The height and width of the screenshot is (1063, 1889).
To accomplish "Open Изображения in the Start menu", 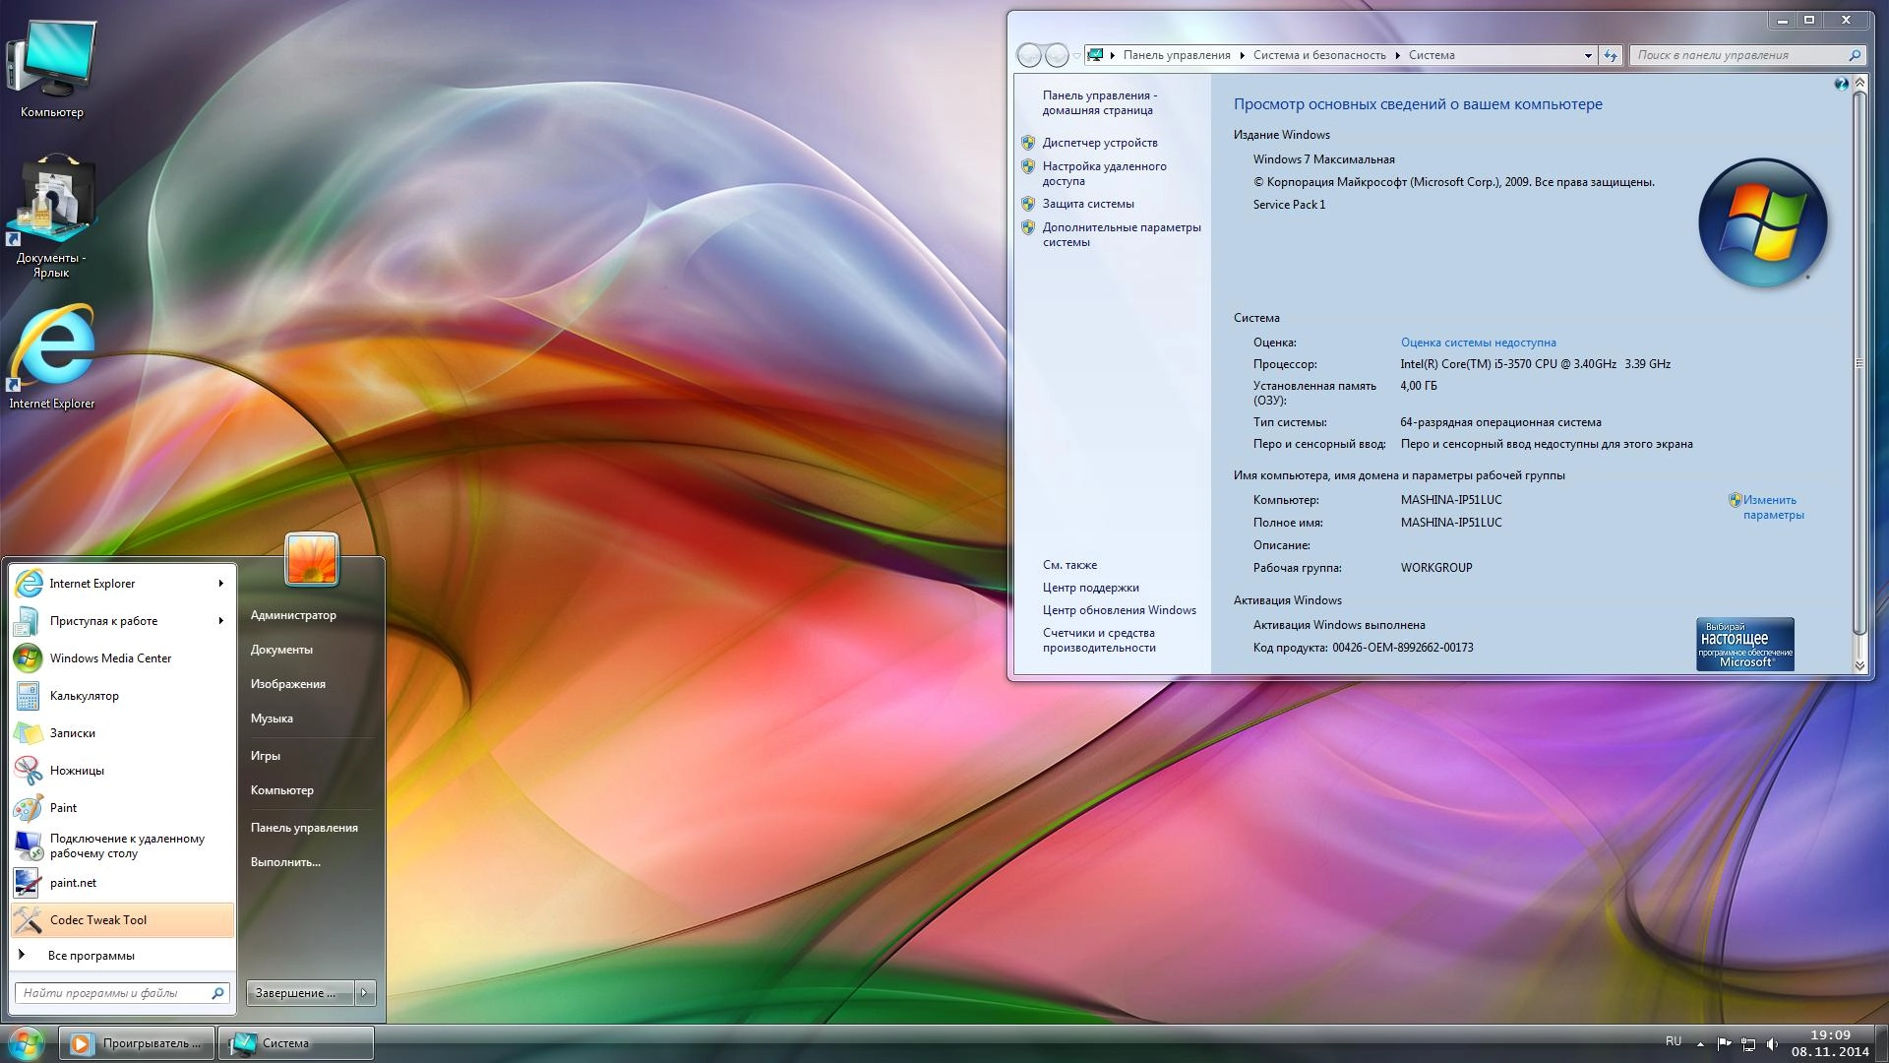I will (287, 684).
